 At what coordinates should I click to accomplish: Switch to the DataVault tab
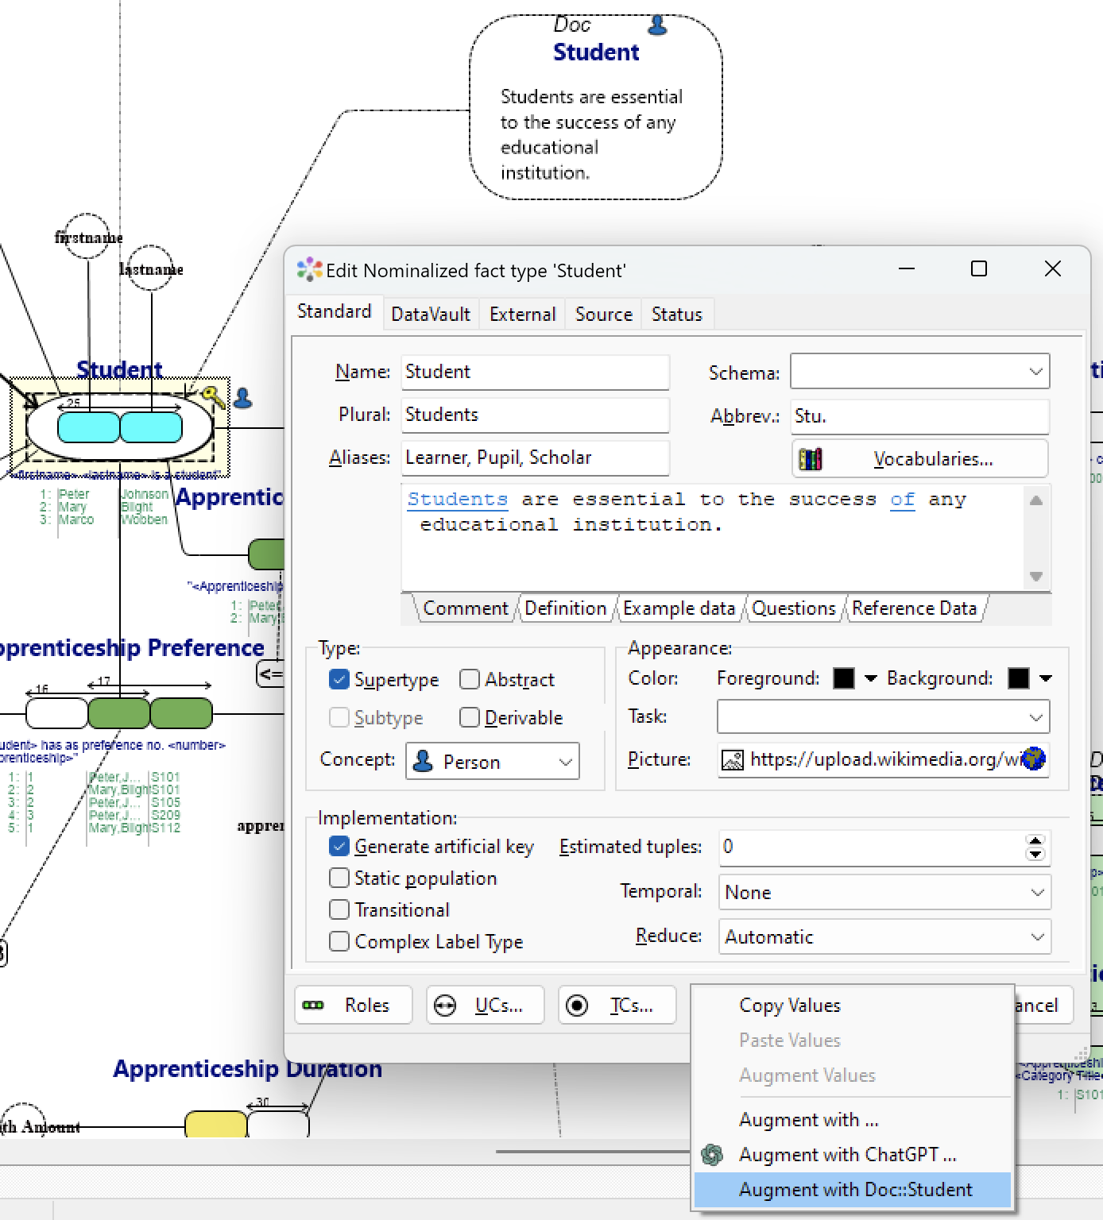tap(431, 315)
